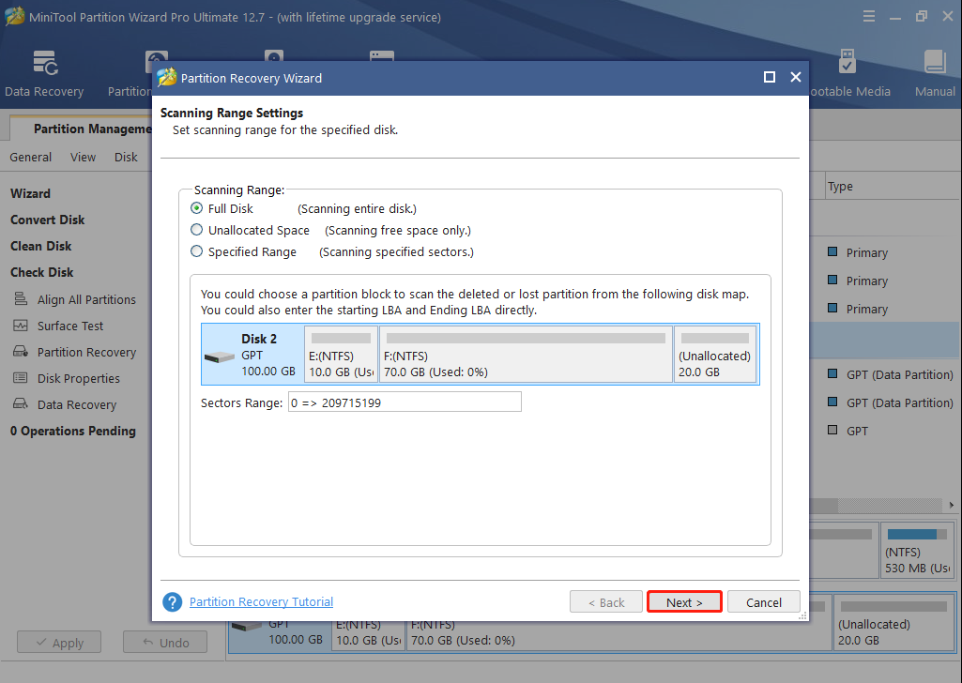Viewport: 962px width, 683px height.
Task: Click Clean Disk in the sidebar
Action: pyautogui.click(x=40, y=246)
